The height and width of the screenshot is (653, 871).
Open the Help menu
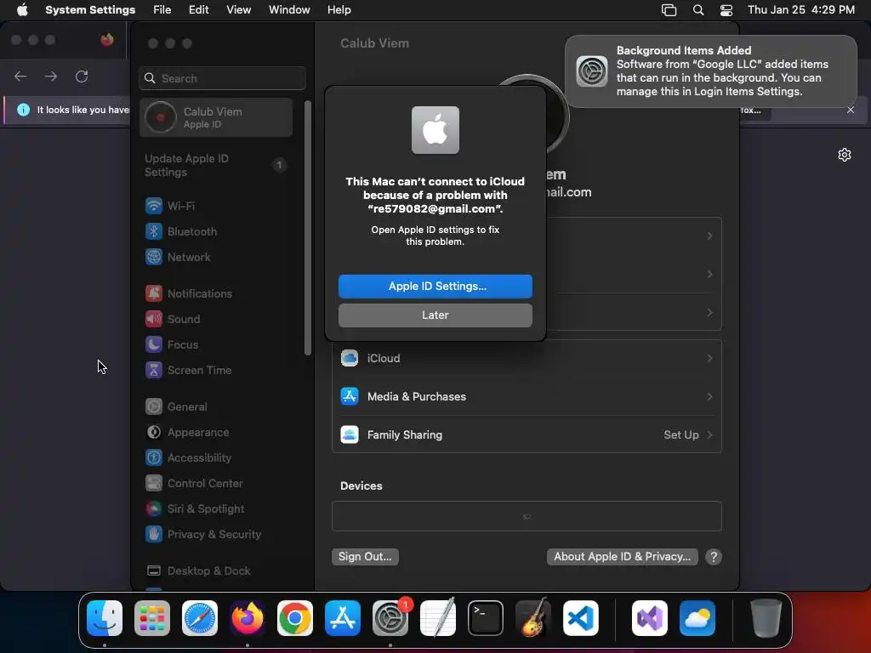coord(339,10)
